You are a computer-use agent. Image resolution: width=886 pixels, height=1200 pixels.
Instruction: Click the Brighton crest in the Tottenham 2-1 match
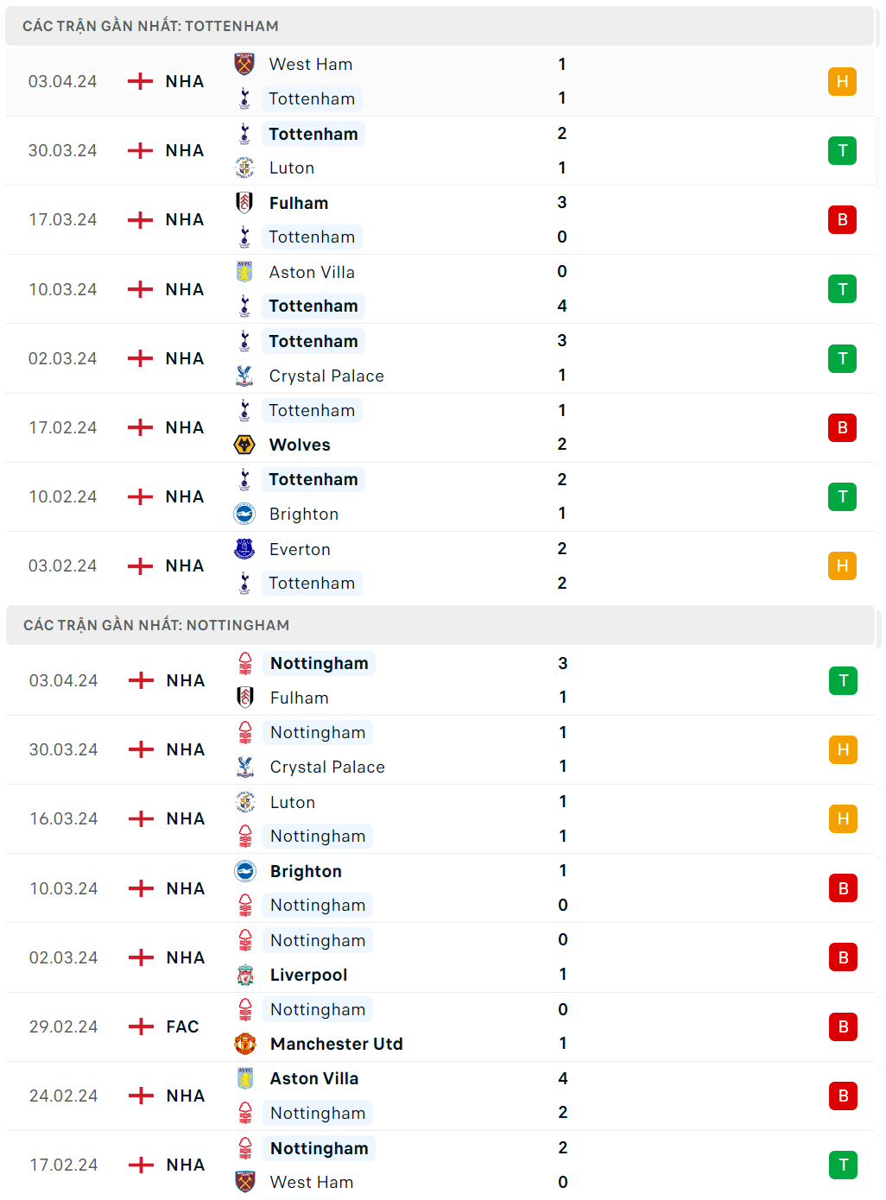pos(244,514)
